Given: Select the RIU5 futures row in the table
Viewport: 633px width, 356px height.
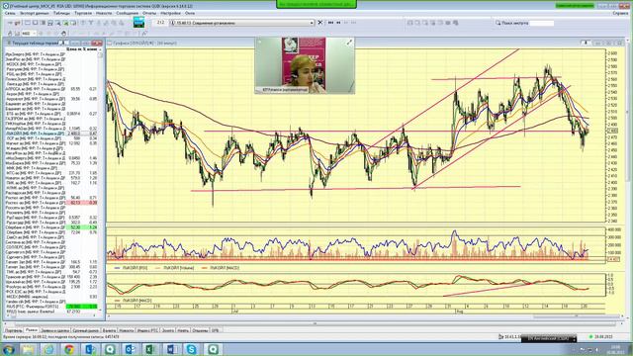Looking at the screenshot, I should point(51,307).
